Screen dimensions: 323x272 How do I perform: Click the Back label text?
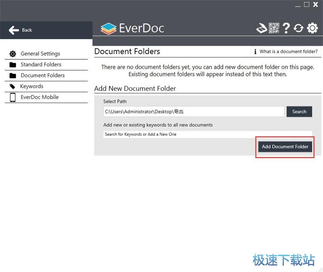click(x=27, y=30)
